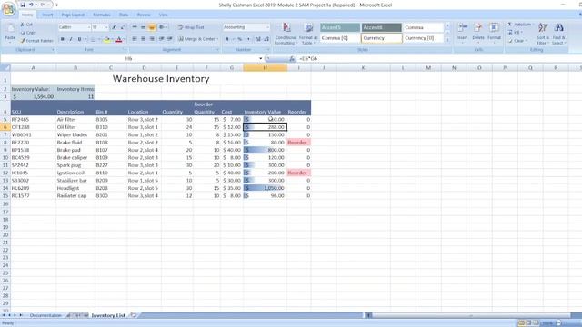Apply the Comma [0] cell style

pyautogui.click(x=340, y=38)
